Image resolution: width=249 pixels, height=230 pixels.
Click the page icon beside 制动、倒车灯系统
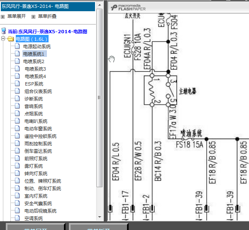[17, 188]
